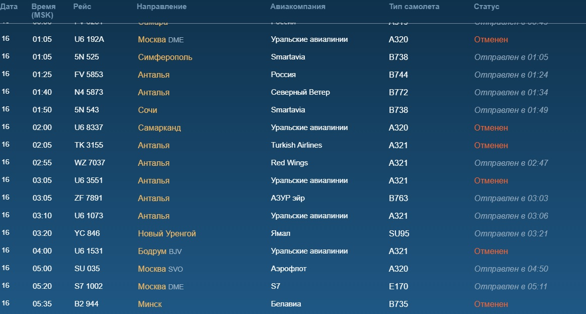Click status Отправлен в 01:49

(x=511, y=110)
